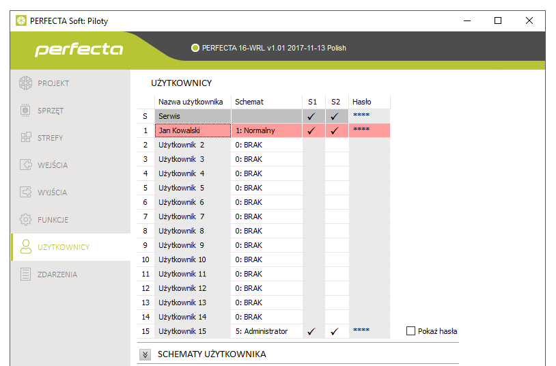Toggle S2 checkmark for Użytkownik 15
The width and height of the screenshot is (556, 366).
point(335,331)
